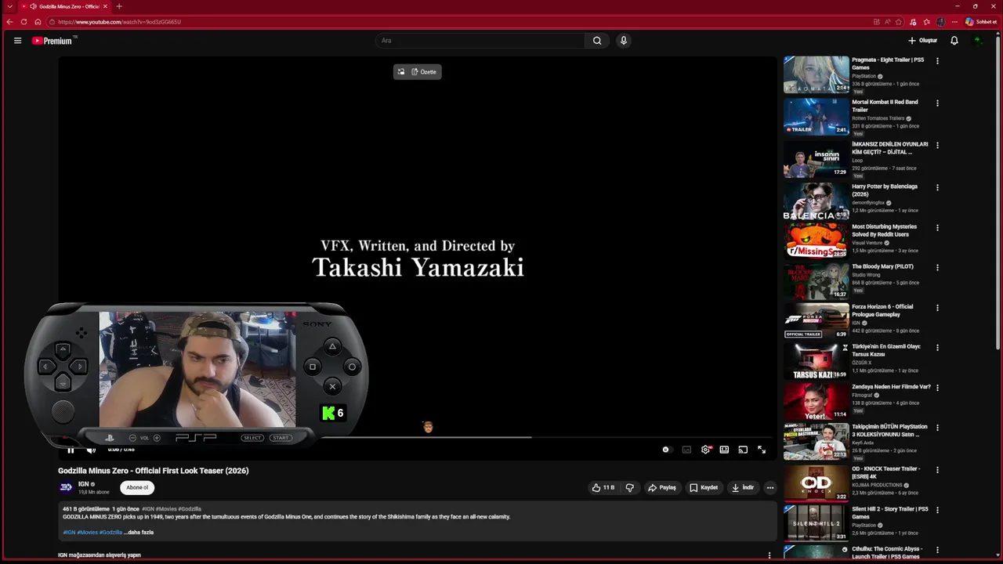Image resolution: width=1003 pixels, height=564 pixels.
Task: Switch to theater mode
Action: coord(724,450)
